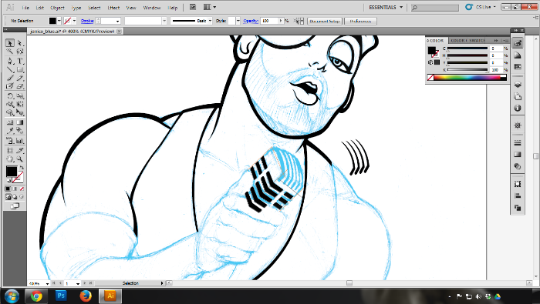
Task: Select the Column Graph tool
Action: click(20, 141)
